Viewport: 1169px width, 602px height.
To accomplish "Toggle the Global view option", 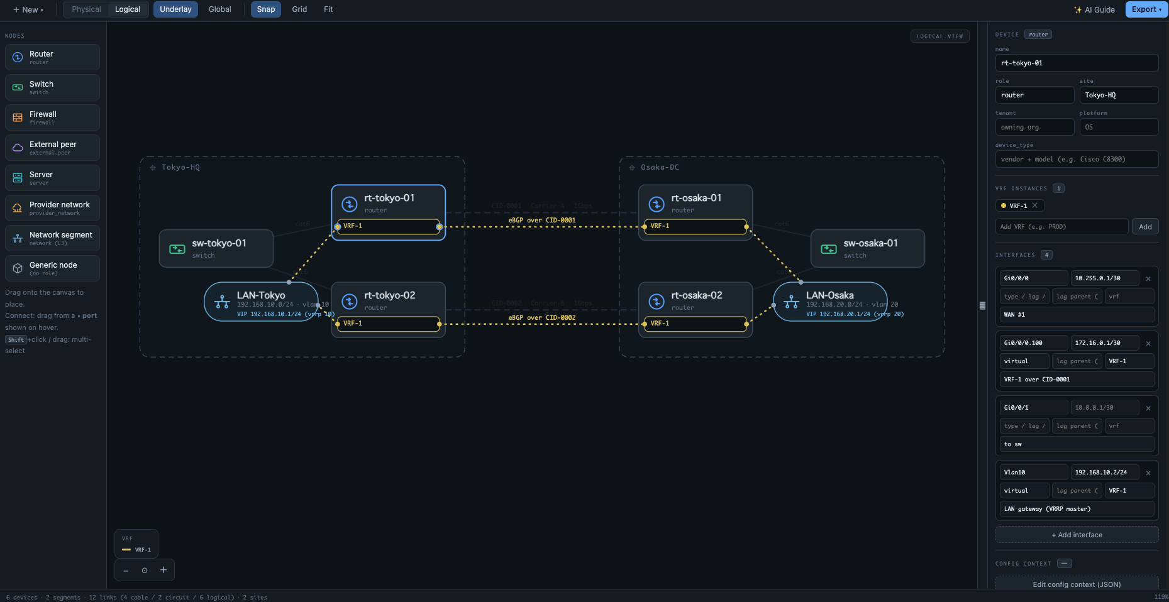I will point(219,9).
